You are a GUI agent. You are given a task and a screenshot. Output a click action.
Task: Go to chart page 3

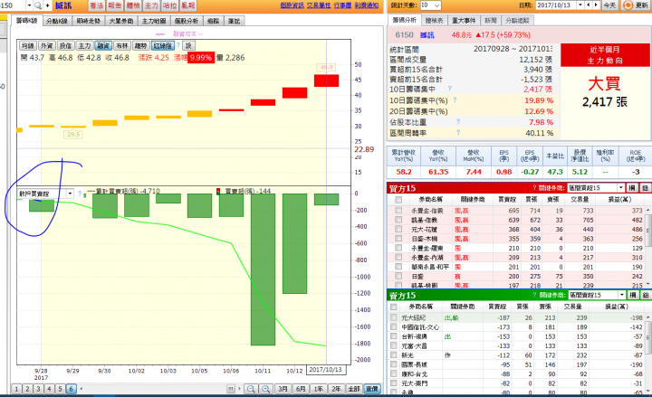tap(38, 389)
